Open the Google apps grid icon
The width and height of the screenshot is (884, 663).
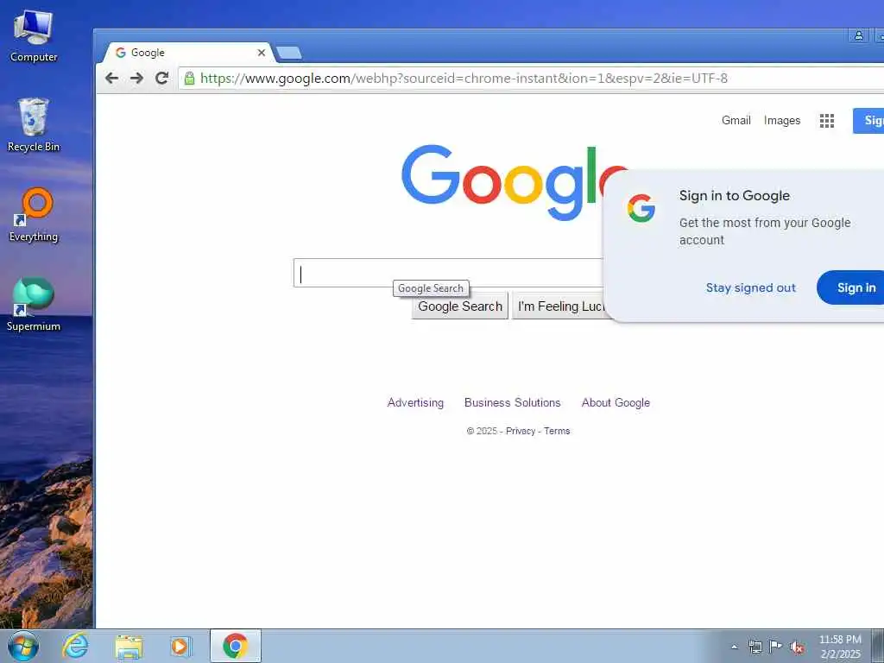826,121
